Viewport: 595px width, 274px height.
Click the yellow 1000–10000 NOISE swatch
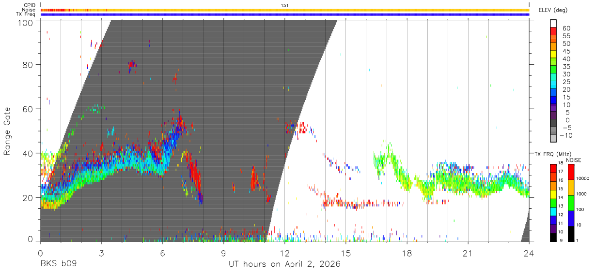pos(571,187)
